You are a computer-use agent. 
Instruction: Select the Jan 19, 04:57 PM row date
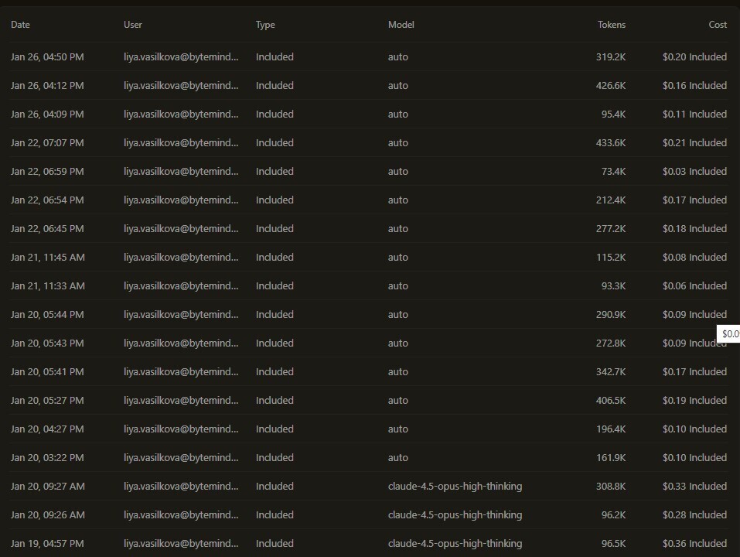[x=47, y=543]
